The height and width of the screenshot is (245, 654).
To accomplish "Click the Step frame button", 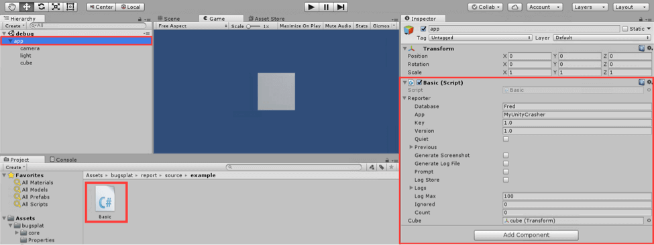I will pyautogui.click(x=341, y=7).
